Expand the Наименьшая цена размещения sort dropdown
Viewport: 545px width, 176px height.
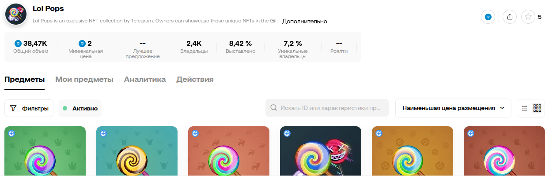pos(453,108)
